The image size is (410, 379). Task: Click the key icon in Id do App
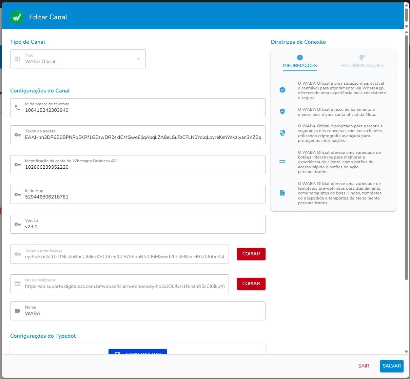click(18, 194)
